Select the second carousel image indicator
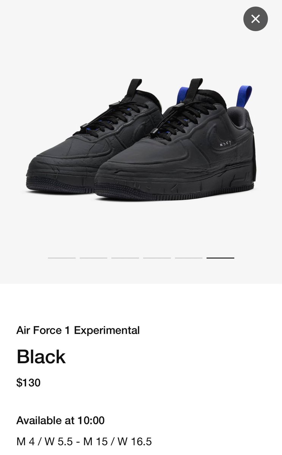 93,258
